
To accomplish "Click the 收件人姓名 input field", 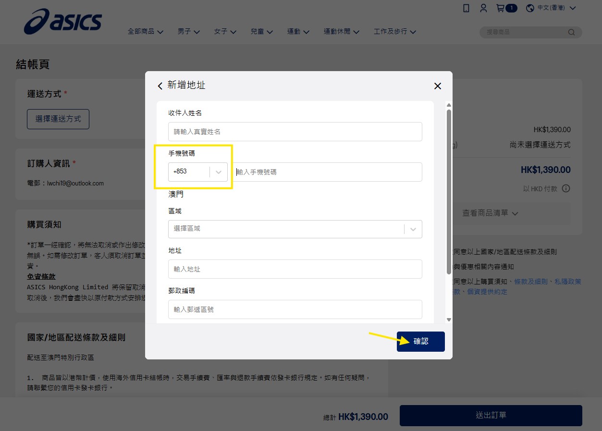I will coord(295,132).
